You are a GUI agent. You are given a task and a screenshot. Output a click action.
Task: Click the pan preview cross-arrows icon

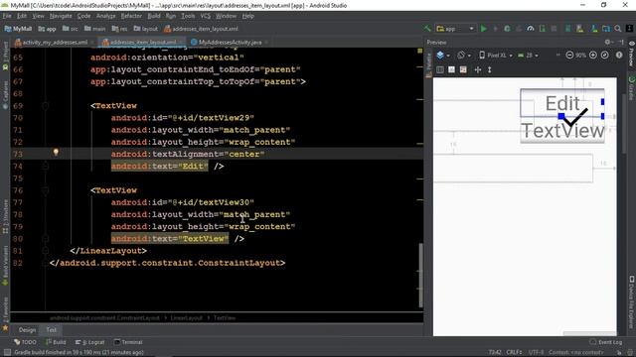[x=478, y=69]
